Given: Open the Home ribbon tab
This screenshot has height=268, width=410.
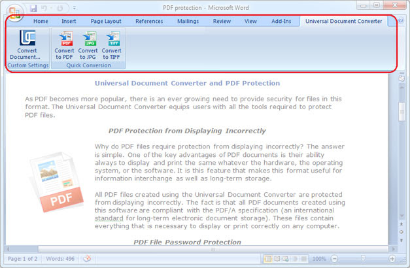Looking at the screenshot, I should pos(41,21).
